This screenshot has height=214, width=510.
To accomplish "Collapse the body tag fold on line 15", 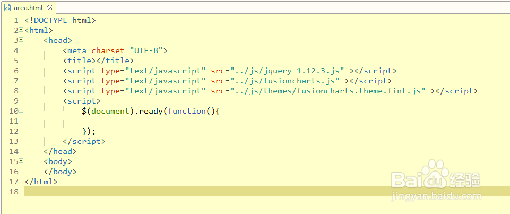I will tap(21, 161).
